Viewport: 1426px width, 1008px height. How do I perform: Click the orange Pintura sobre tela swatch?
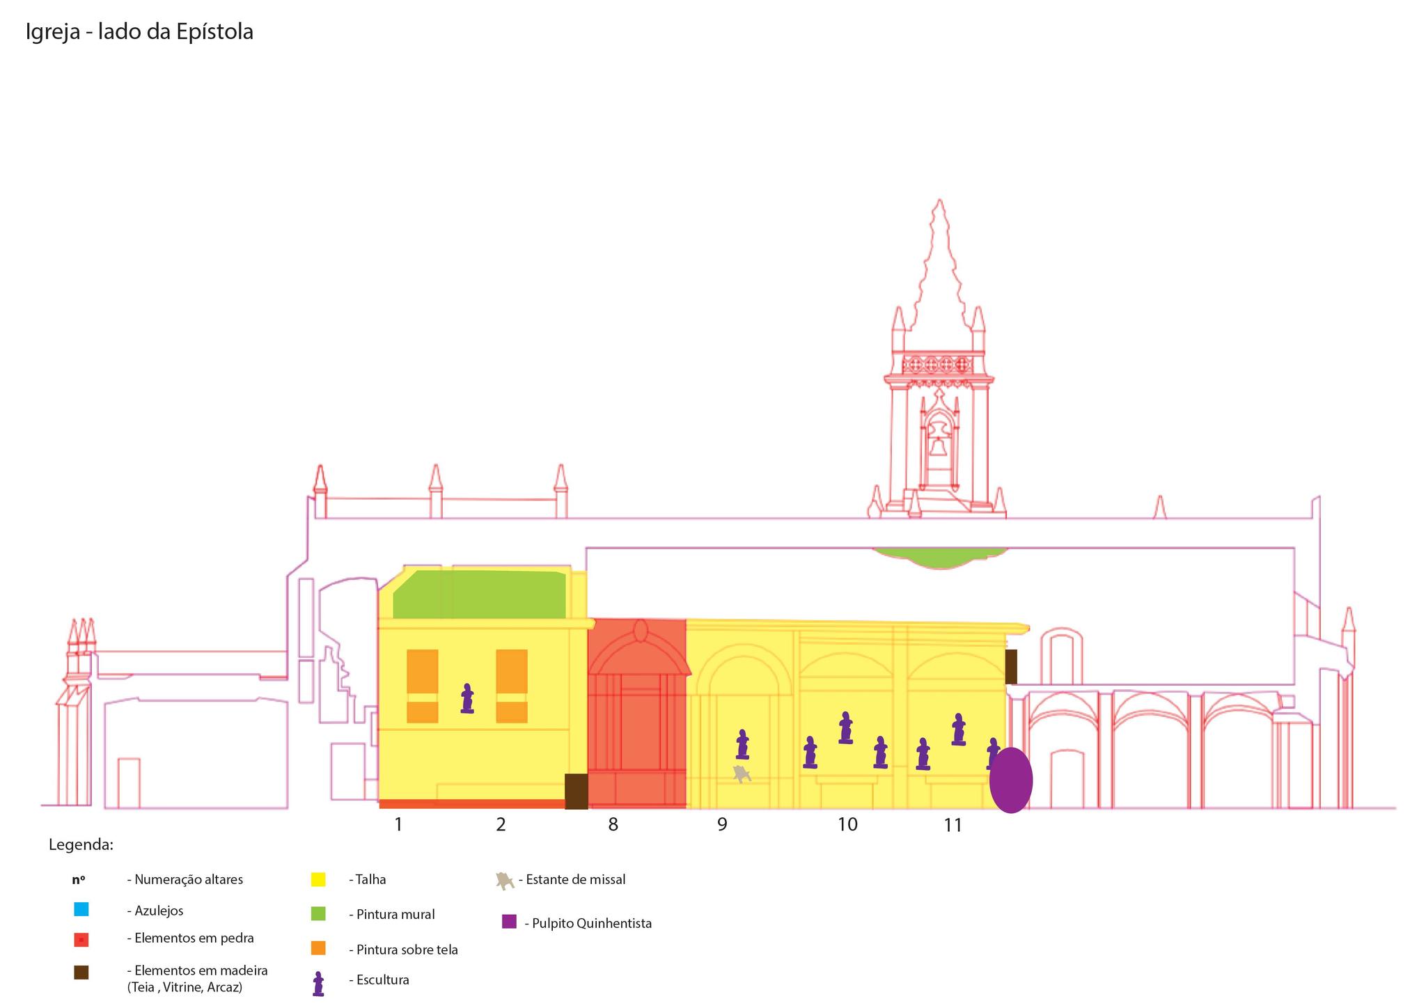[318, 948]
